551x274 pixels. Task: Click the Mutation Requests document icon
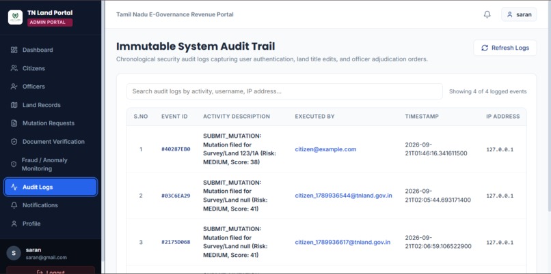(14, 123)
